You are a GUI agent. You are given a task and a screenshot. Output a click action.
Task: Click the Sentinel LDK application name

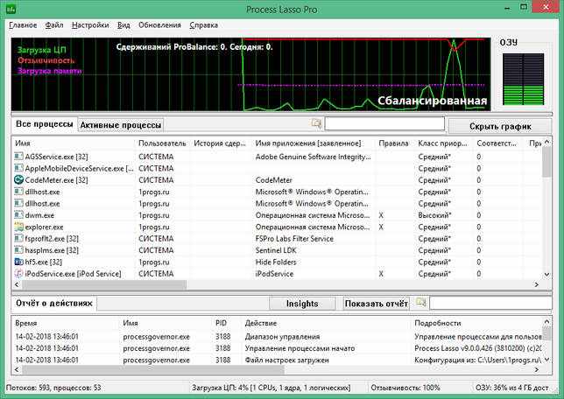coord(276,250)
